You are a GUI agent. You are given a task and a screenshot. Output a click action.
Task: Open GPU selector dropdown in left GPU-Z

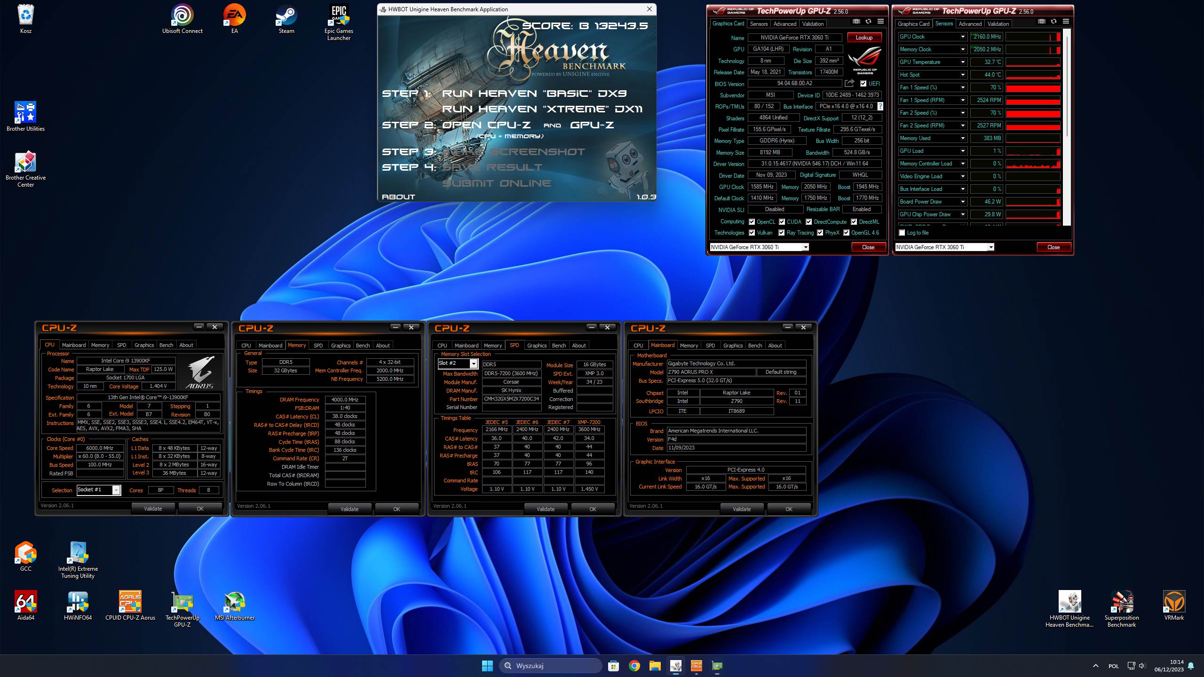805,247
